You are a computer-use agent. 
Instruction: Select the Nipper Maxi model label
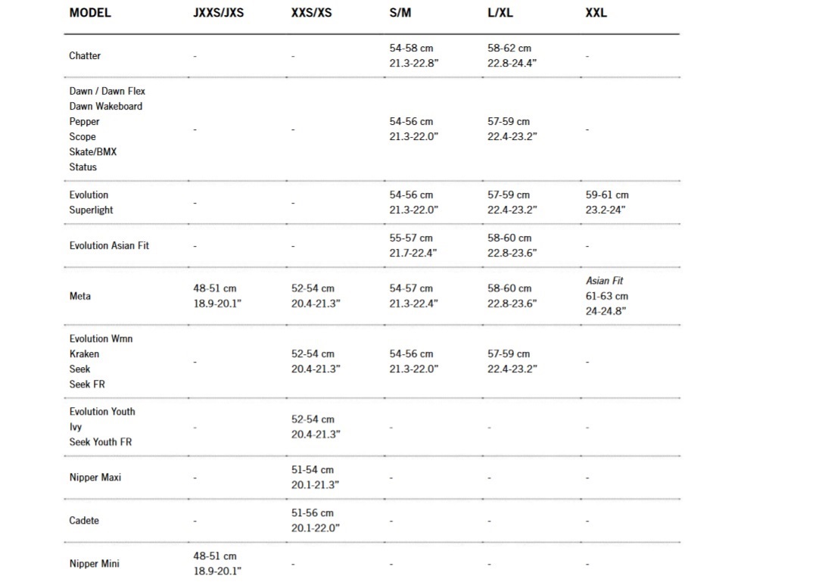coord(95,478)
